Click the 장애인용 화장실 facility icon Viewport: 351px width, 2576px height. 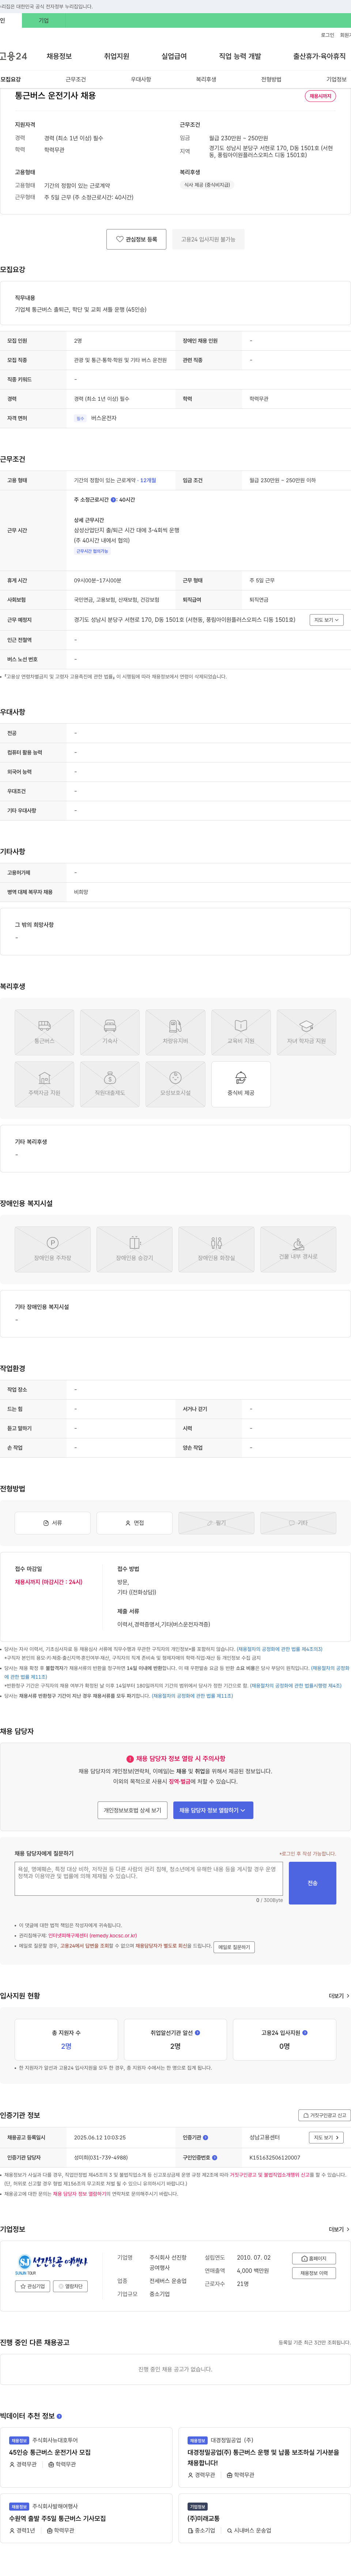[216, 1249]
